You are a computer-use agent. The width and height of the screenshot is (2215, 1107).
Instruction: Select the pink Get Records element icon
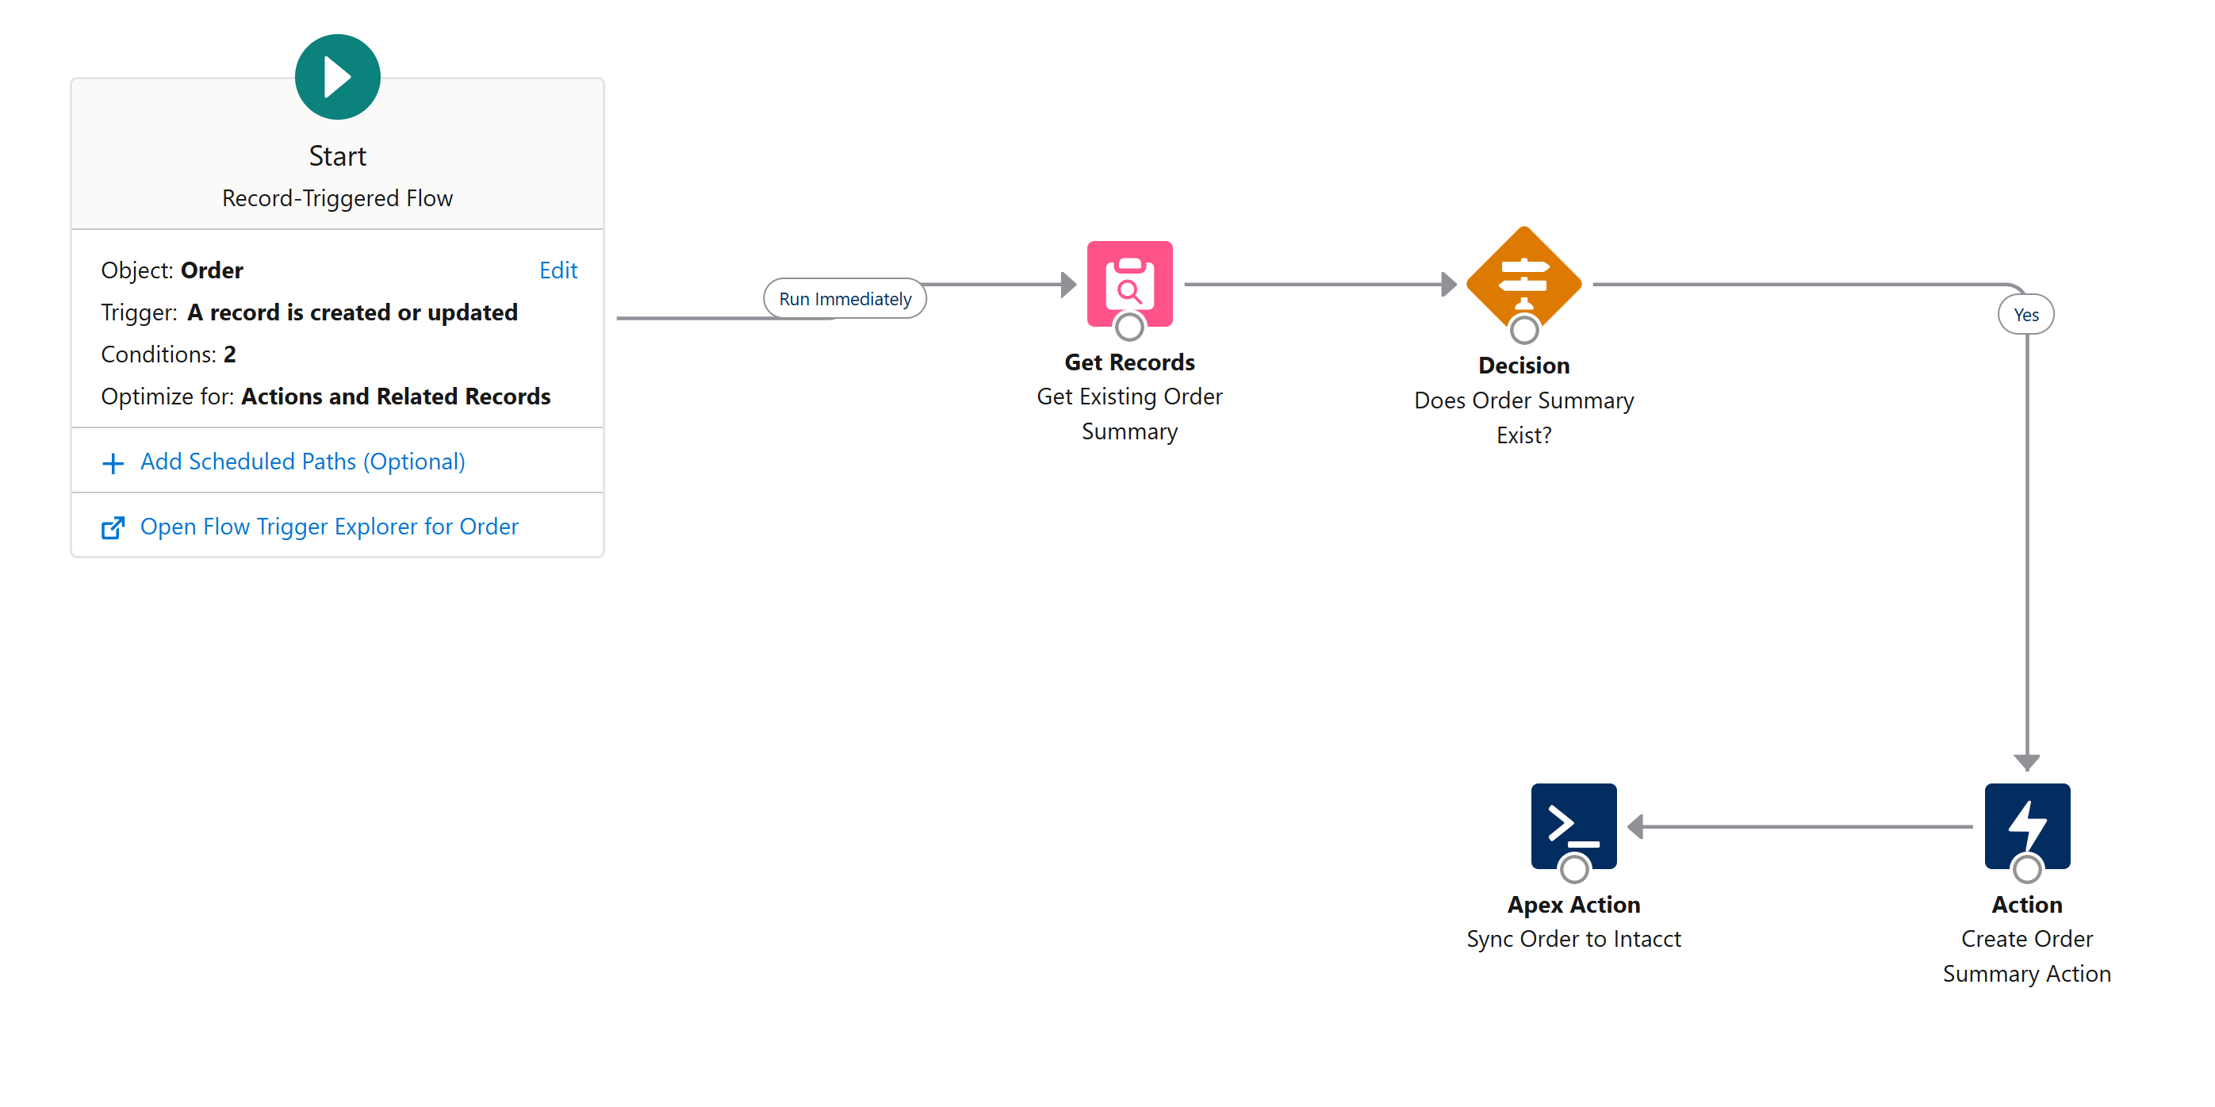[x=1129, y=280]
